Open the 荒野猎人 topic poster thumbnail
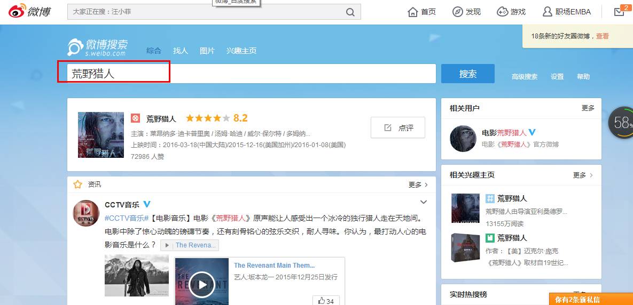633x305 pixels. (x=465, y=208)
